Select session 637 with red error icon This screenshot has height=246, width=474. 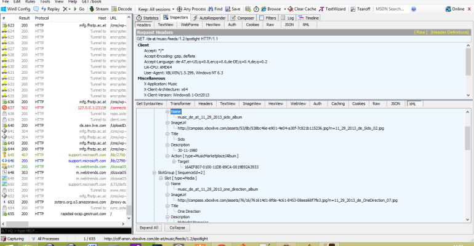pyautogui.click(x=64, y=108)
